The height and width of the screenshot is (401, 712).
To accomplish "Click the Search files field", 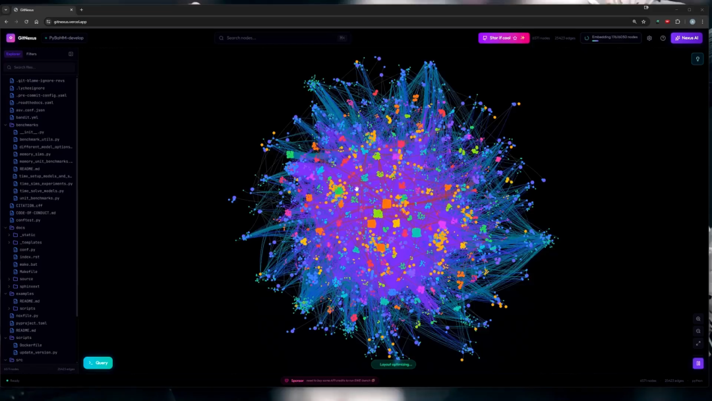I will coord(39,67).
